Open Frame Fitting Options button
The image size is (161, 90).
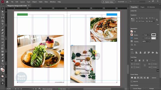coord(154,78)
